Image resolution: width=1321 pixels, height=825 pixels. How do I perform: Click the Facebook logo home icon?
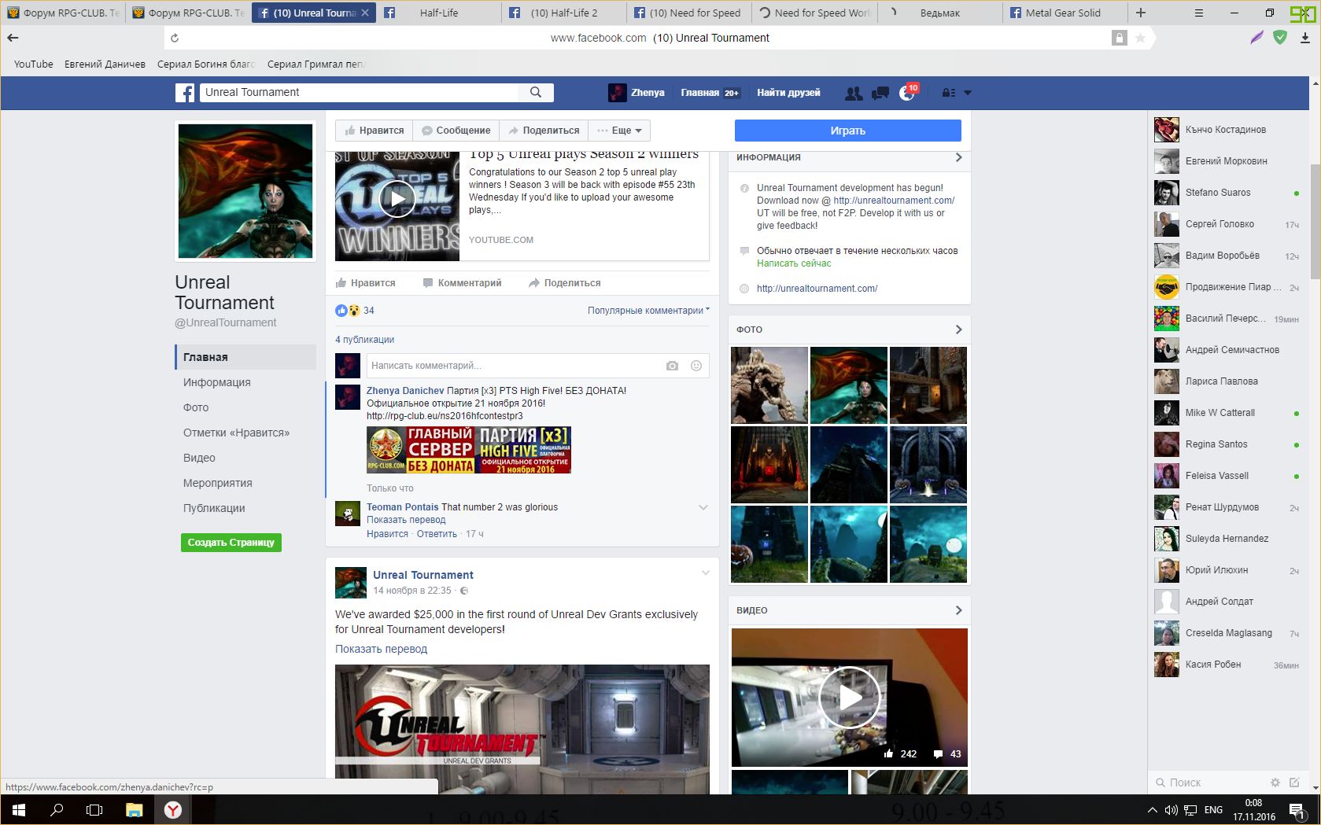[x=185, y=93]
